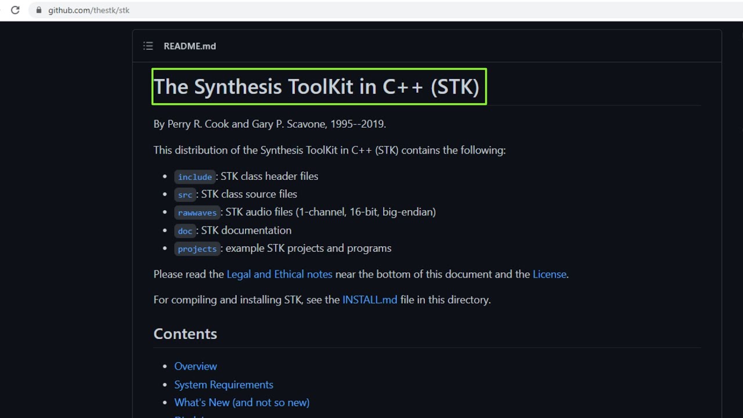Reload the GitHub page
743x418 pixels.
point(15,10)
